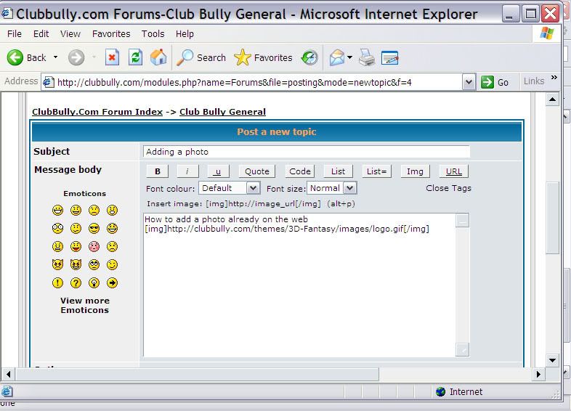Open the History toolbar icon
Screen dimensions: 571x411
coord(309,57)
